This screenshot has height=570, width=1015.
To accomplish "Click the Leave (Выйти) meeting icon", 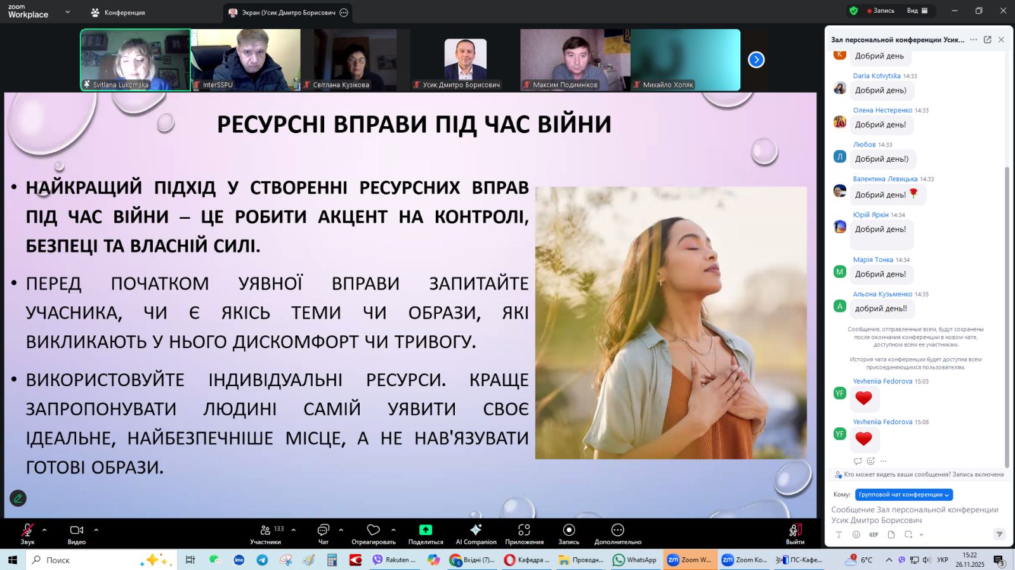I will click(795, 530).
